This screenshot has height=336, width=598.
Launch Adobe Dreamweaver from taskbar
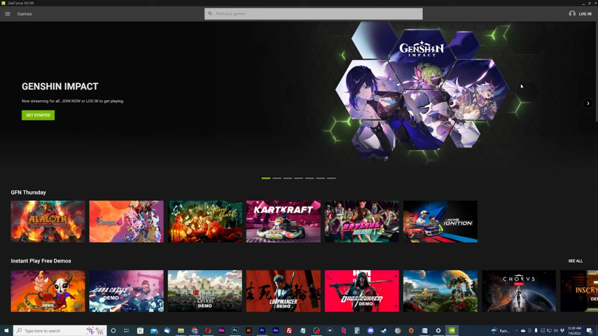pos(221,331)
